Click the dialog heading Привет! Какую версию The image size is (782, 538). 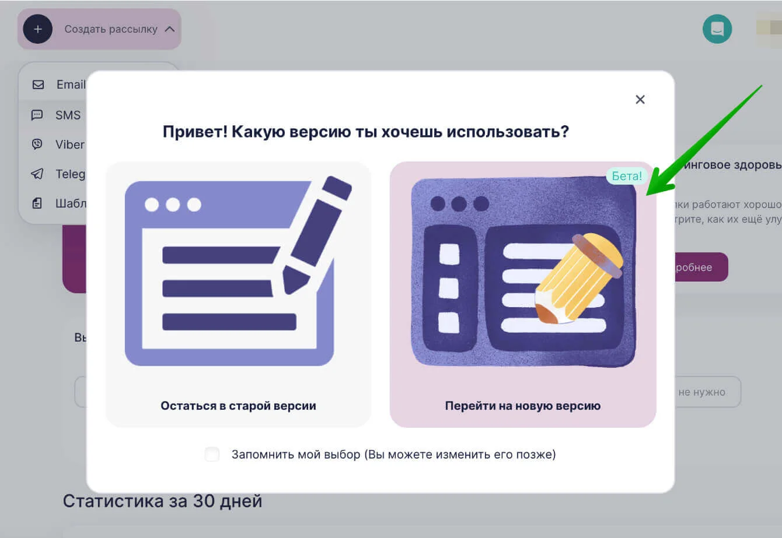pos(366,132)
